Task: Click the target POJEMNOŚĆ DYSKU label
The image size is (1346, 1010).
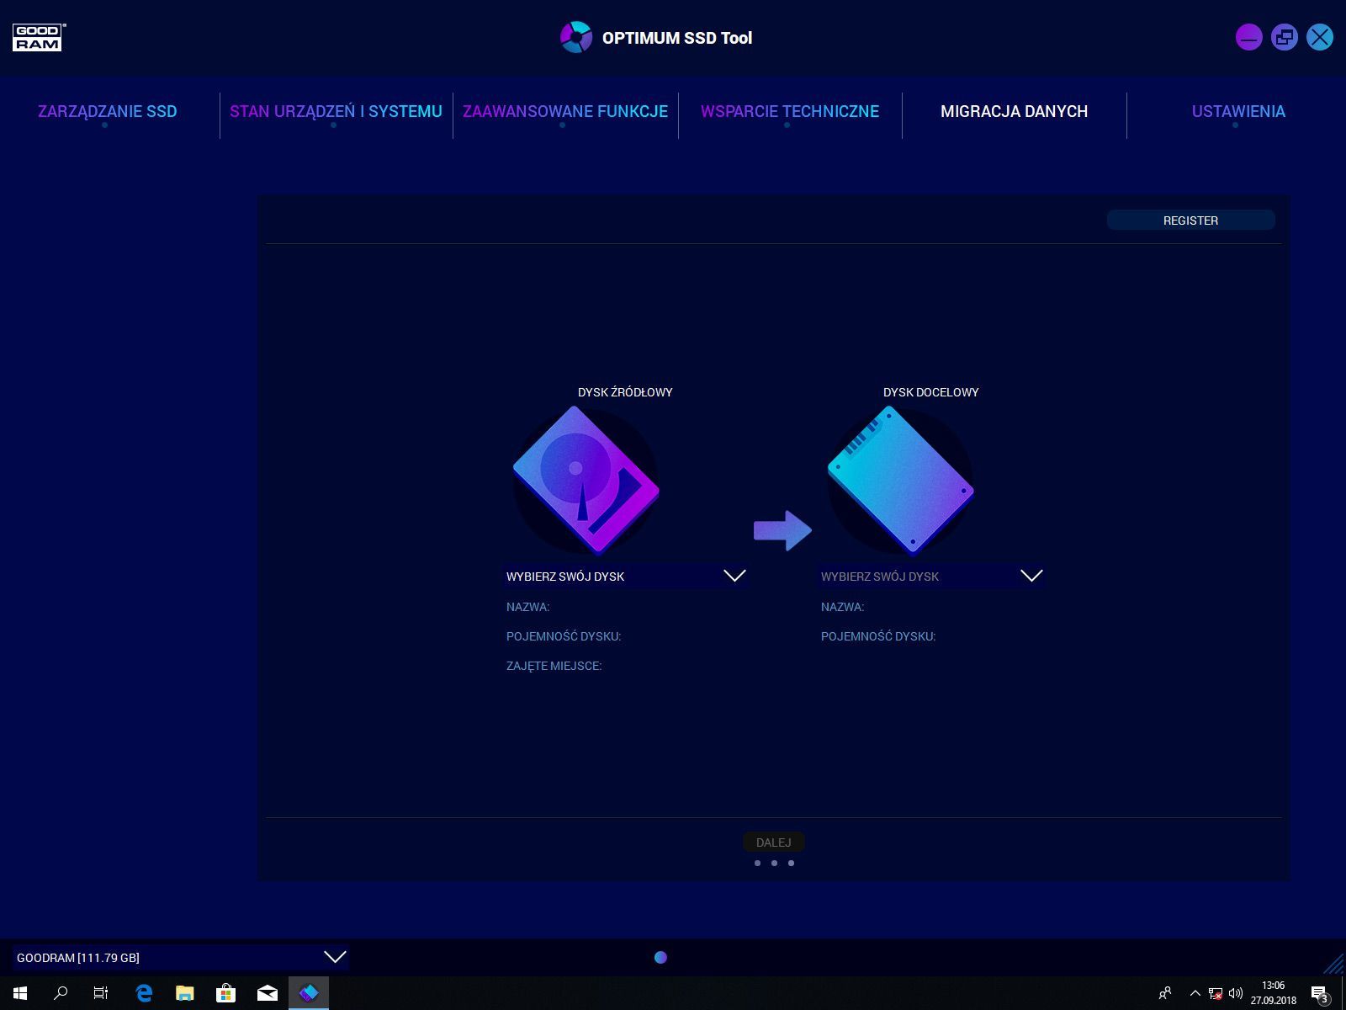Action: coord(878,636)
